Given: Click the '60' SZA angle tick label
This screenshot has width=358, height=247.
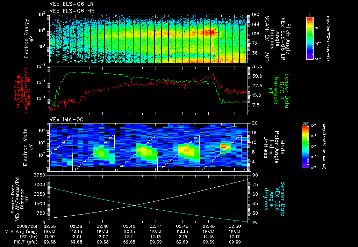Looking at the screenshot, I should pyautogui.click(x=255, y=194).
